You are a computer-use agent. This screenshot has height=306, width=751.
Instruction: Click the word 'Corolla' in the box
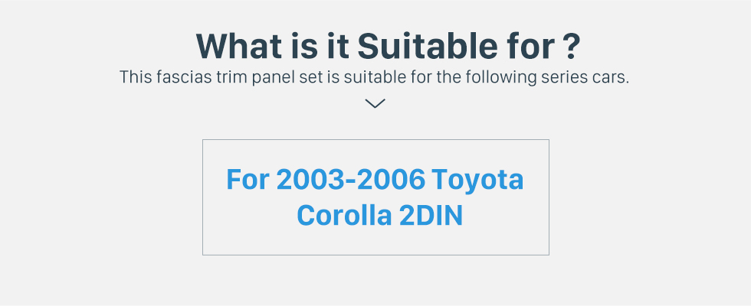pos(344,216)
